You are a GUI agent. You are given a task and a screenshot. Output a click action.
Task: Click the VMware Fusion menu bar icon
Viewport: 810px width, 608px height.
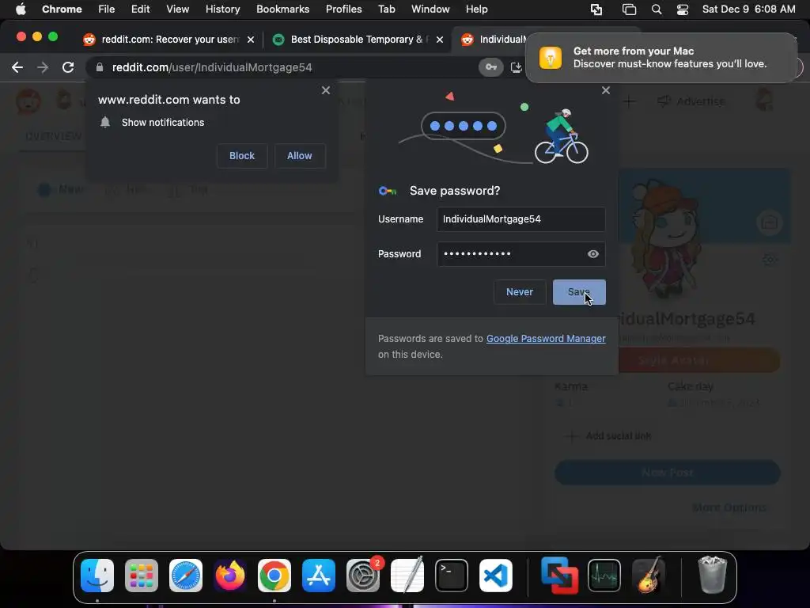[596, 9]
